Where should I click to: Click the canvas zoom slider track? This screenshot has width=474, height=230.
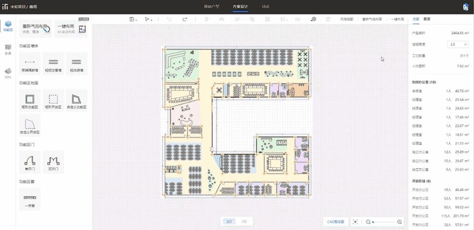point(383,222)
